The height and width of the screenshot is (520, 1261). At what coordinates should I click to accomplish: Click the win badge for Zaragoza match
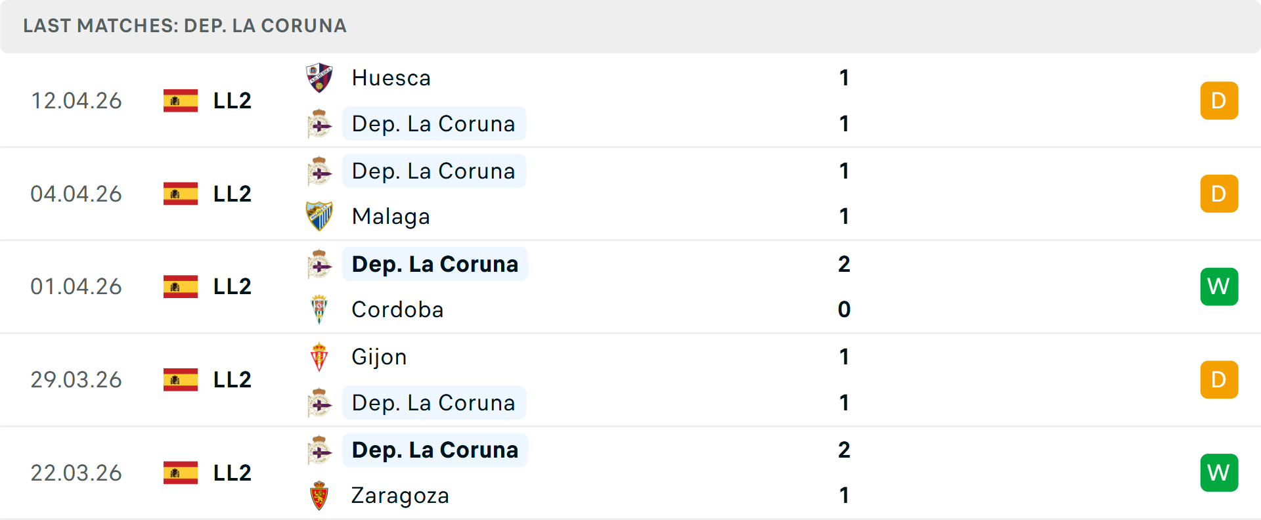point(1219,473)
